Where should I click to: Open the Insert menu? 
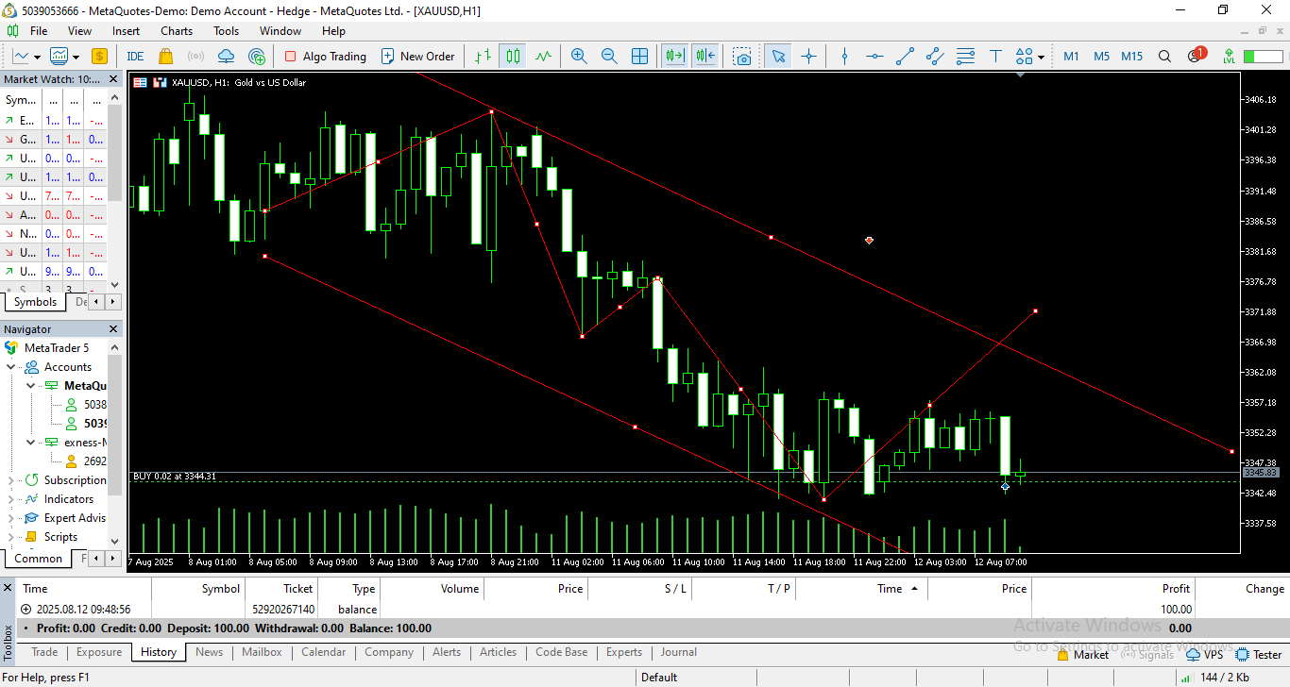click(x=126, y=31)
